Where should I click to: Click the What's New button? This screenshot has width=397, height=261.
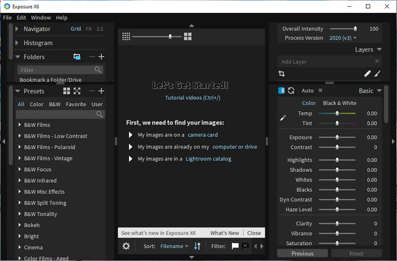coord(224,233)
